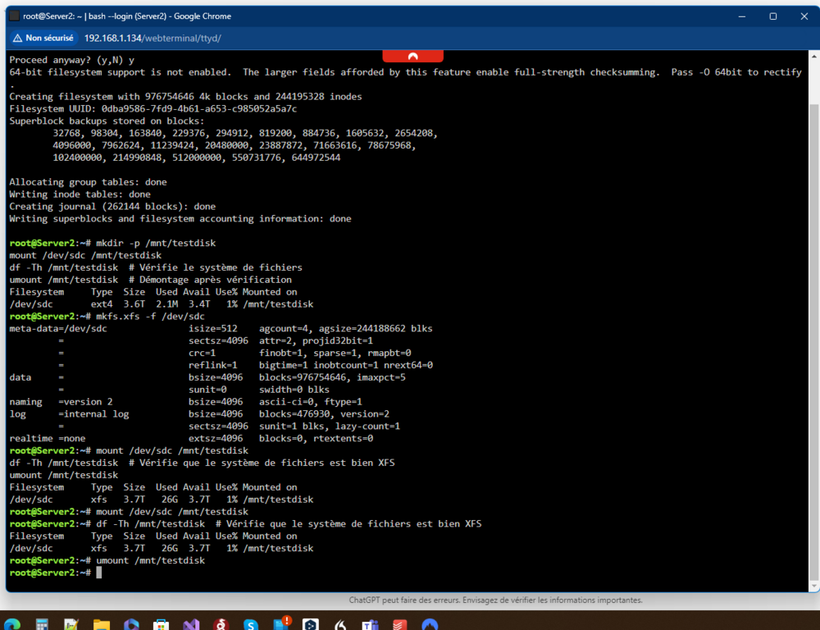Maximize the Chrome terminal window
820x630 pixels.
click(x=773, y=16)
